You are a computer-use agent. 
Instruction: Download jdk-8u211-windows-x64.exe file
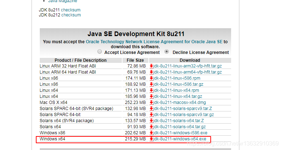click(x=180, y=139)
